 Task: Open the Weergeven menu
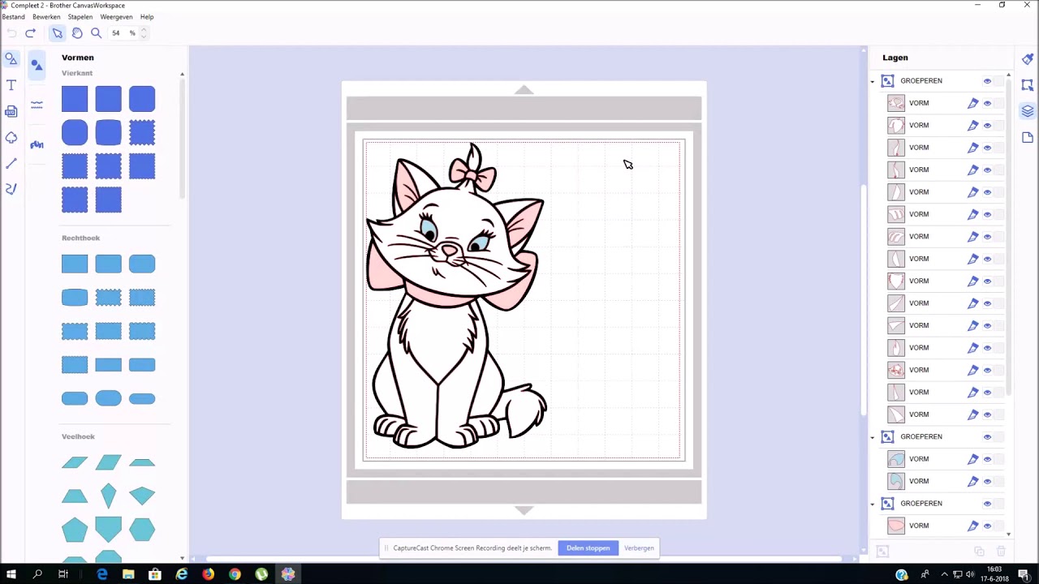[x=116, y=16]
